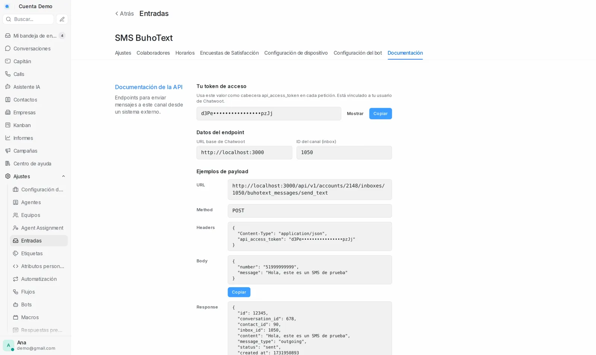Click the send_text URL example box
The height and width of the screenshot is (355, 596).
click(310, 189)
